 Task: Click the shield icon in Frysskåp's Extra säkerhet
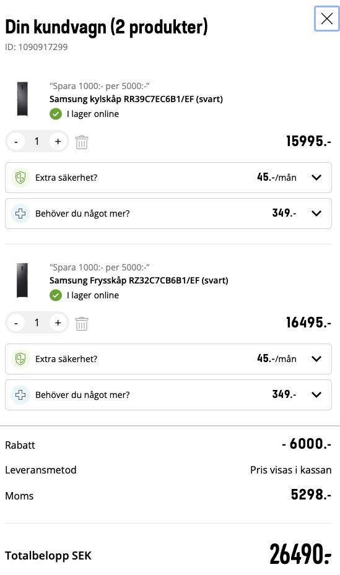pos(20,358)
